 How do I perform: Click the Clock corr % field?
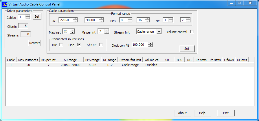140,45
